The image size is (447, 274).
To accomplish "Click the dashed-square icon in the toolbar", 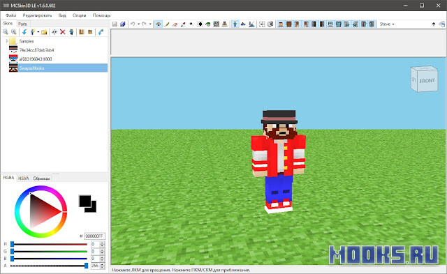I will click(x=262, y=24).
